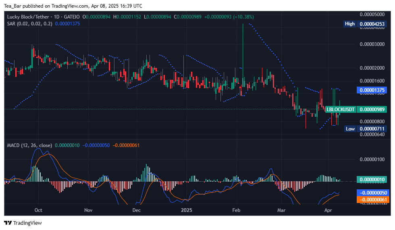This screenshot has width=395, height=230.
Task: Click the open value O0.00000894 in the header
Action: 96,17
